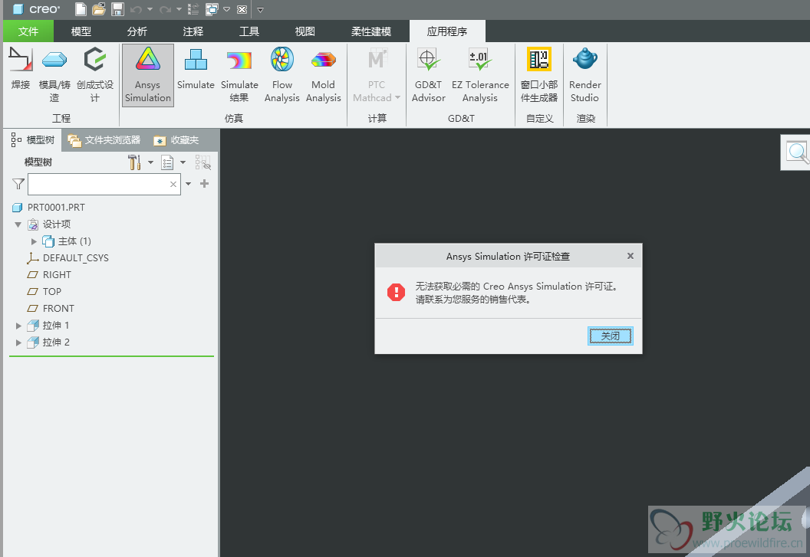Image resolution: width=810 pixels, height=557 pixels.
Task: Open the 文件 menu tab
Action: click(x=28, y=31)
